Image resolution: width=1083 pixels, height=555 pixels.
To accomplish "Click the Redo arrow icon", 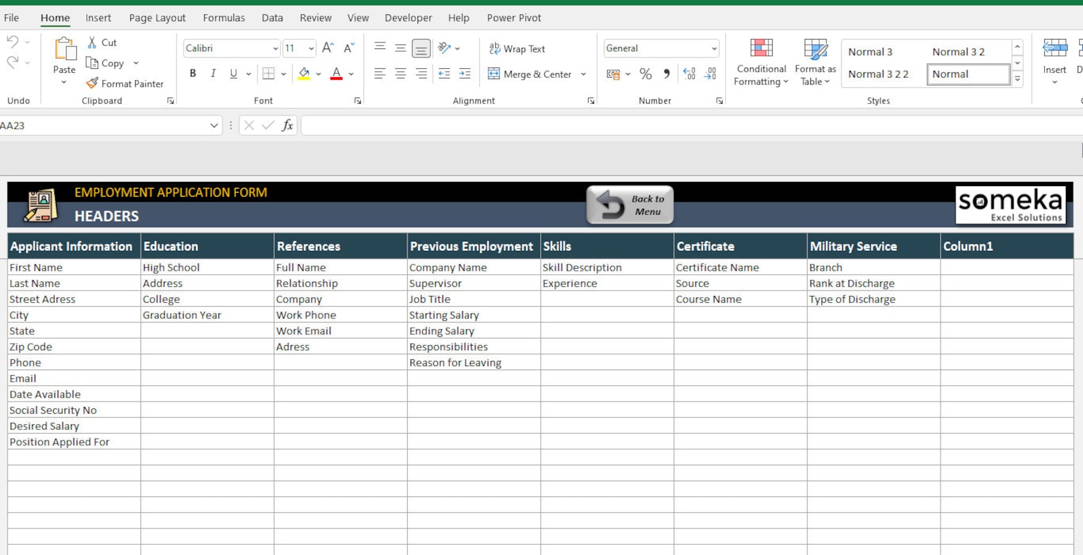I will [13, 63].
